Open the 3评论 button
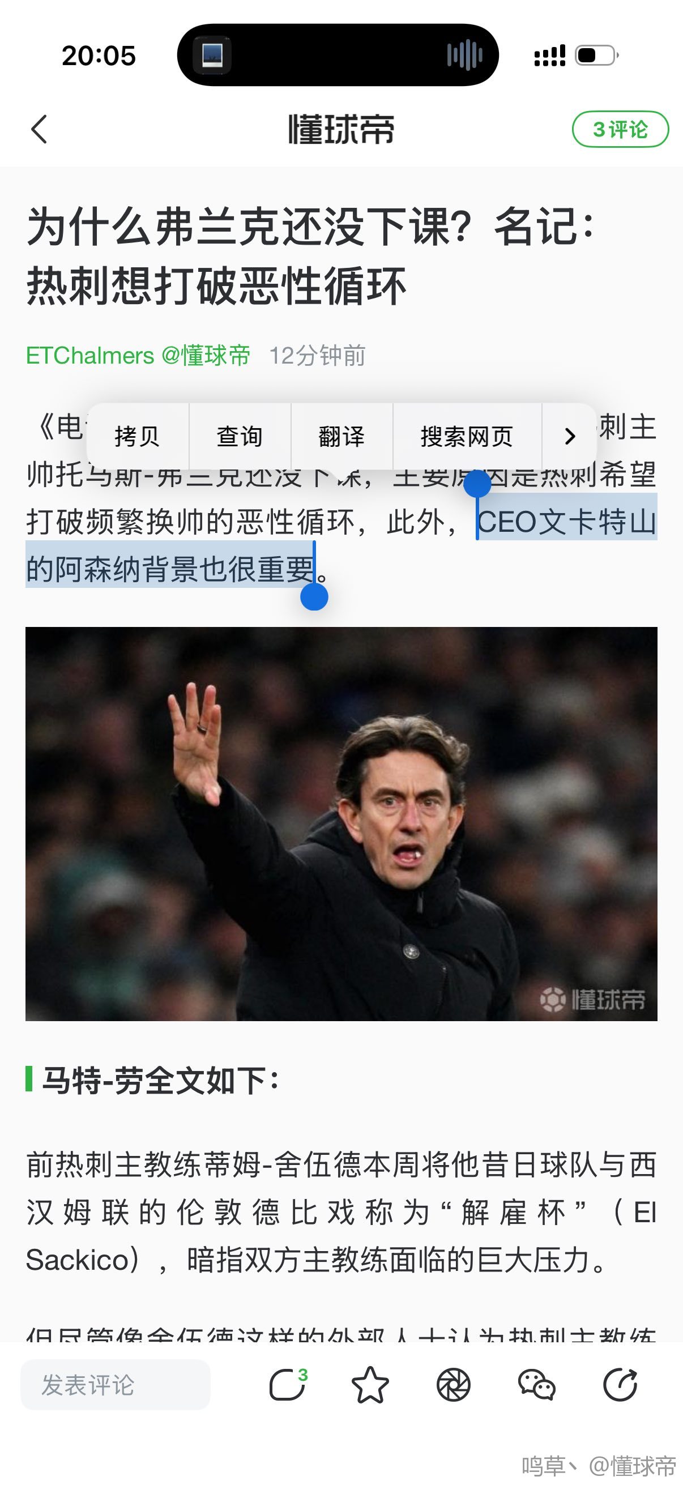Screen dimensions: 683x1485 coord(620,129)
